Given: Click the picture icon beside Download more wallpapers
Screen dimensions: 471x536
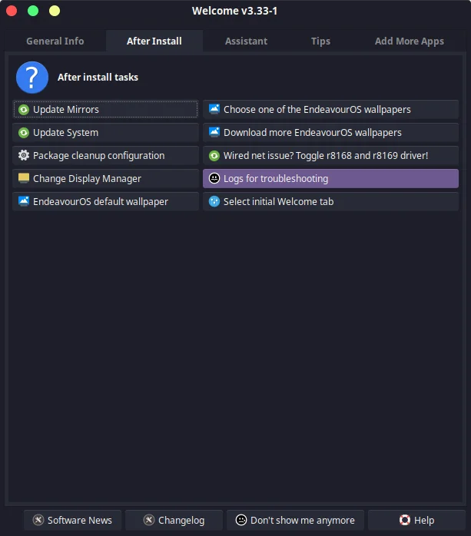Looking at the screenshot, I should (x=214, y=132).
